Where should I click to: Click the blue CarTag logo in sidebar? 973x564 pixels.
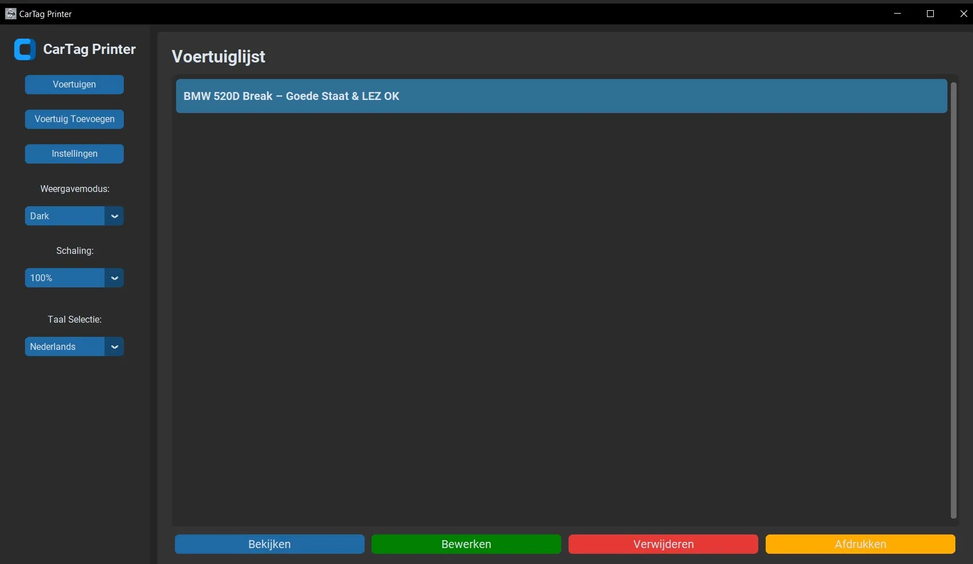point(25,49)
